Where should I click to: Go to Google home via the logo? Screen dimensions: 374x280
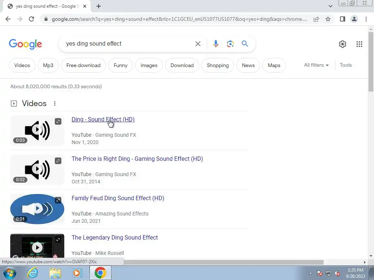click(x=25, y=44)
